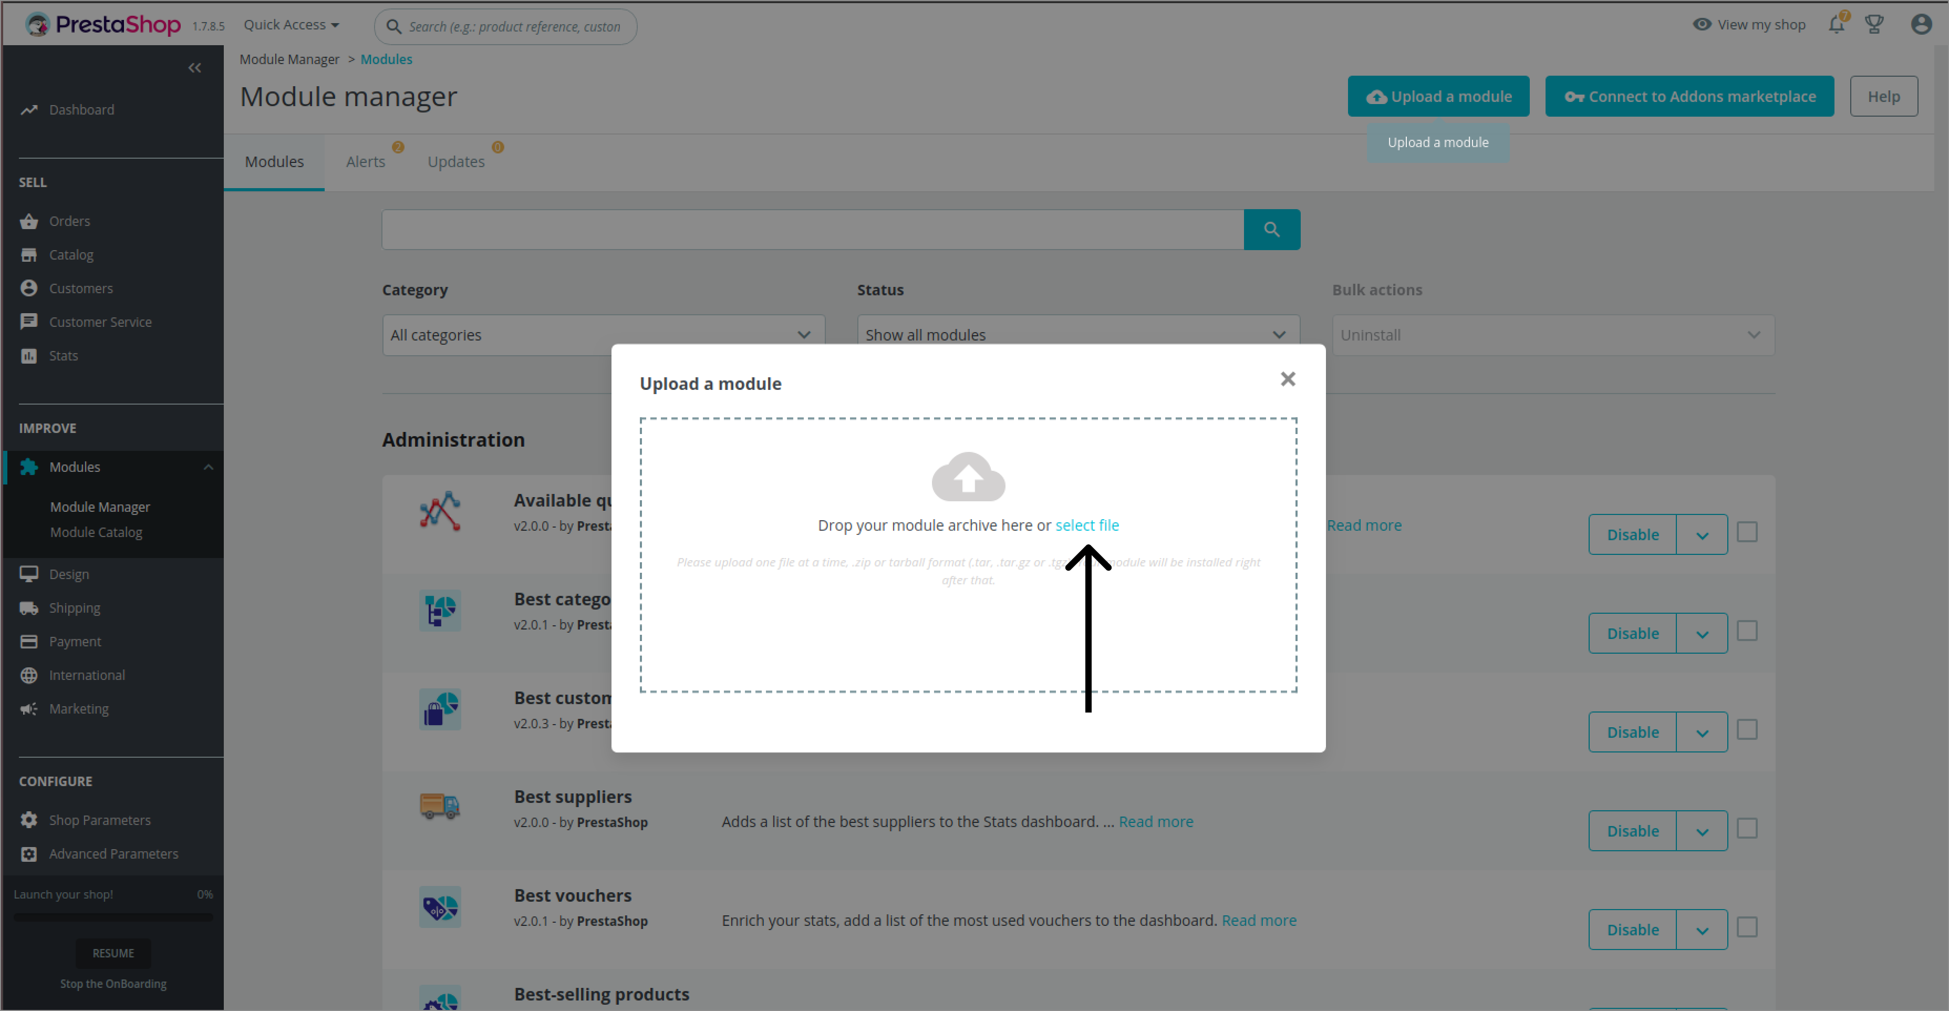Click the Best suppliers truck icon
Screen dimensions: 1949x1011
click(440, 807)
